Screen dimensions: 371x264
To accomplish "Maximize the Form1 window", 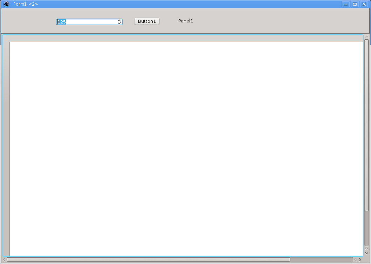I will coord(355,4).
